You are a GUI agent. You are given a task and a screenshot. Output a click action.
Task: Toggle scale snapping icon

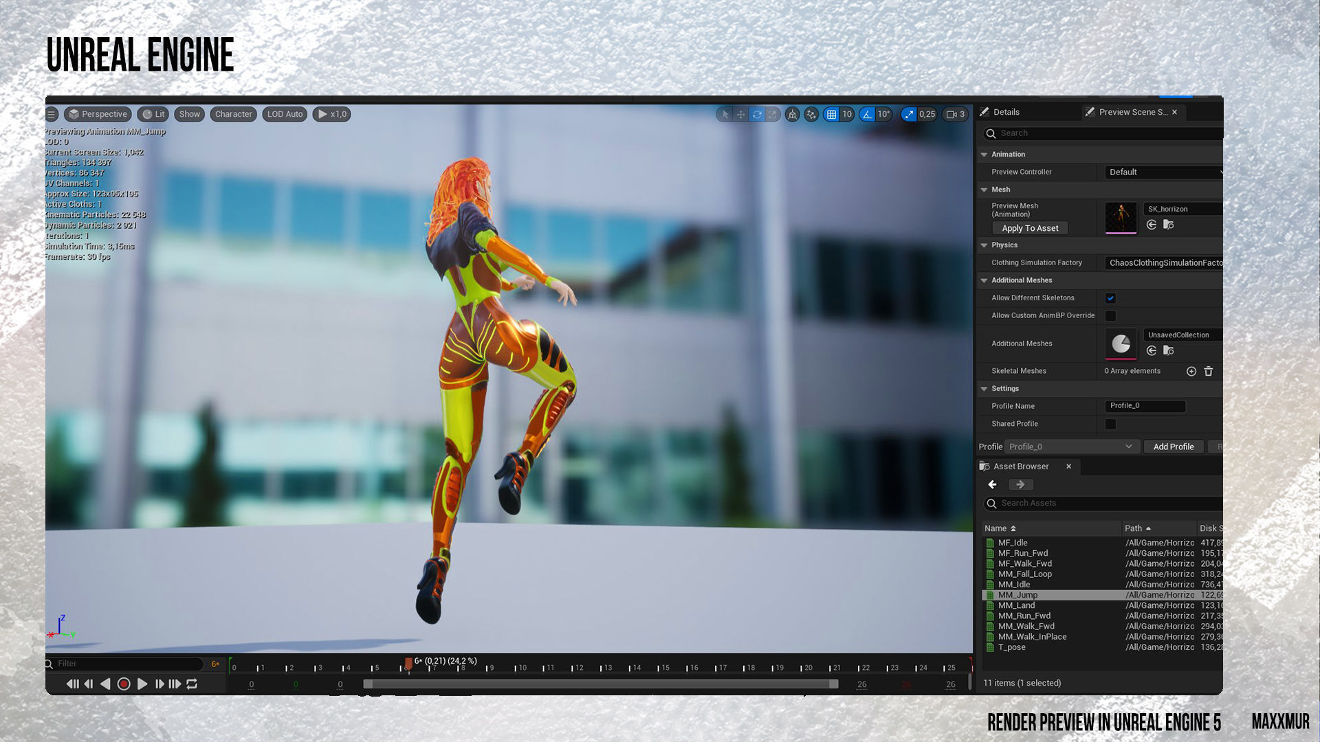point(909,114)
